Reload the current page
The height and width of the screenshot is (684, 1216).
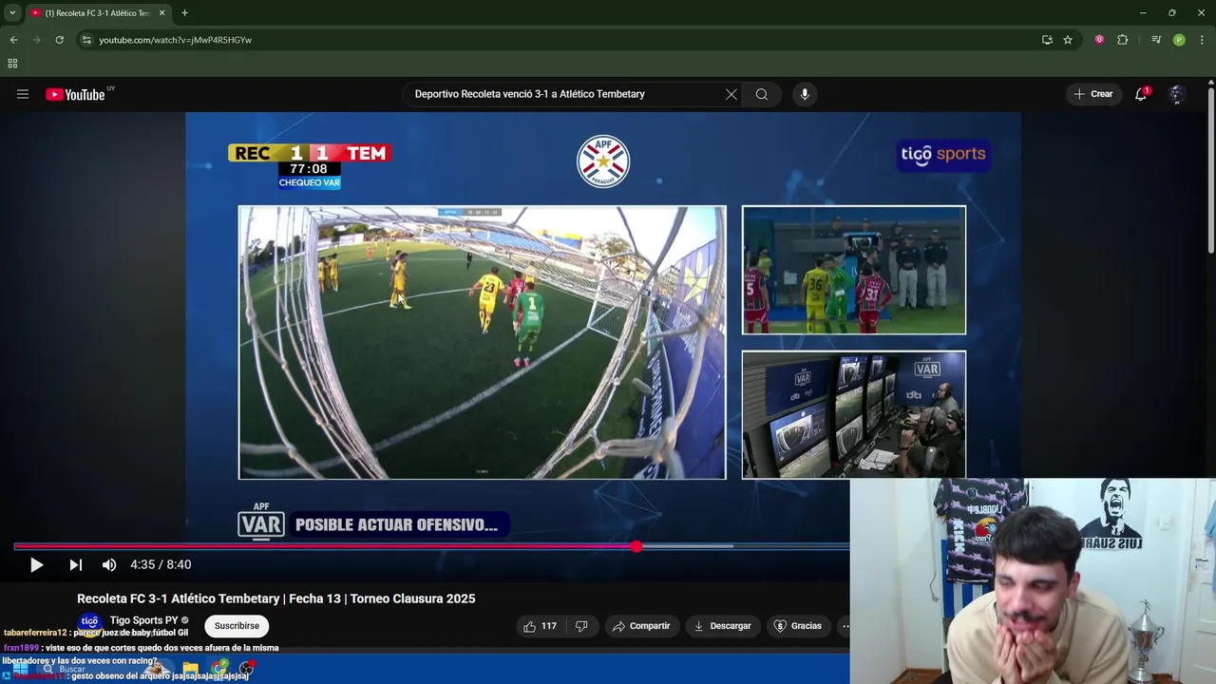59,40
